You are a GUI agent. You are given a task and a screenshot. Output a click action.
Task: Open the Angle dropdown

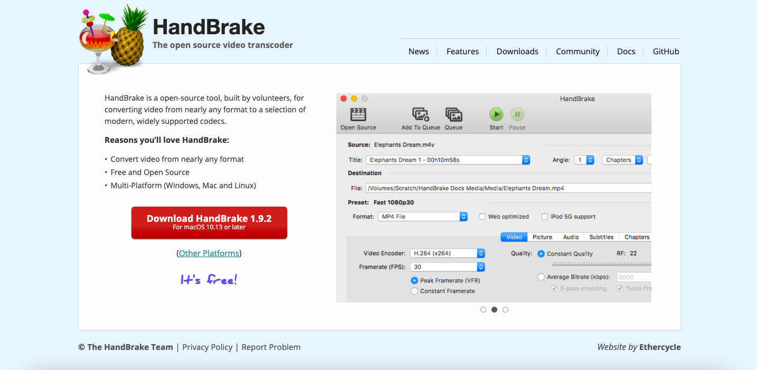(584, 160)
